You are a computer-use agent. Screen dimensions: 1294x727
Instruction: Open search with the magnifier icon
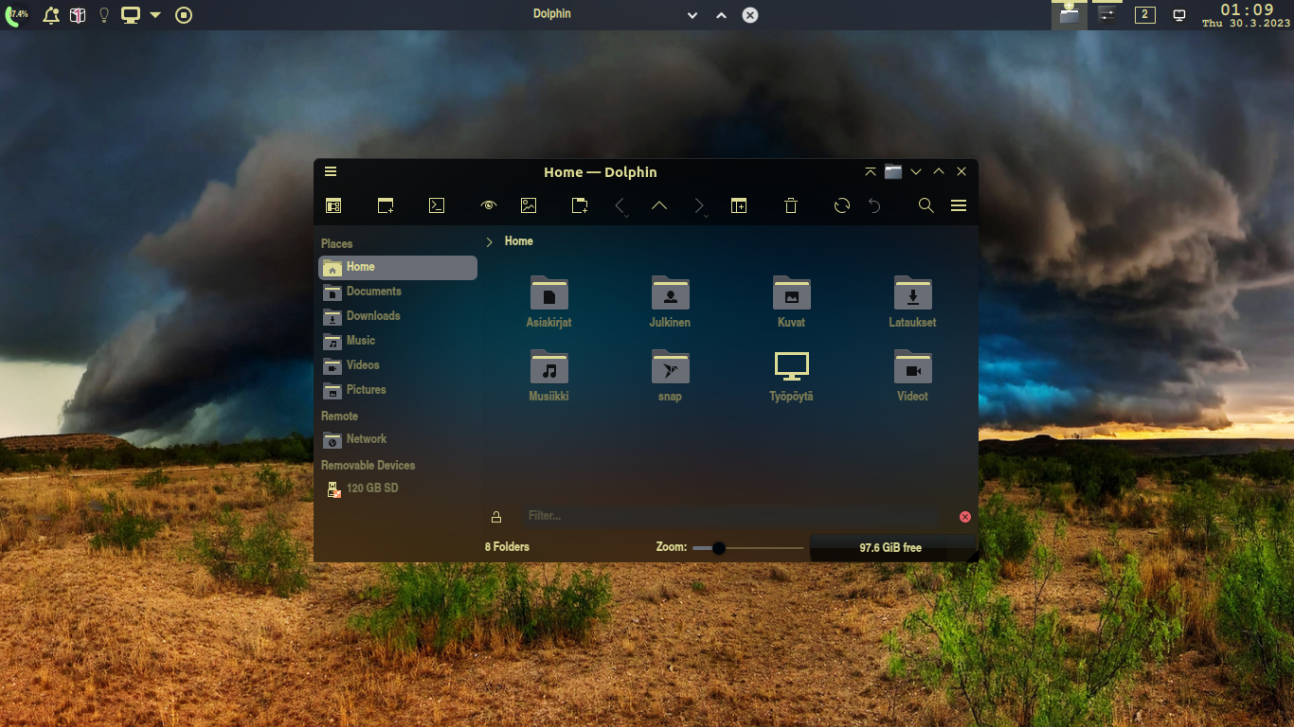click(x=926, y=205)
